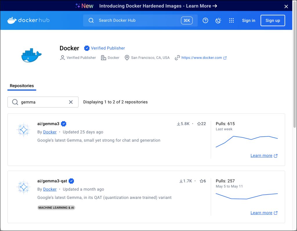This screenshot has height=231, width=297.
Task: Close the Docker Hardened Images banner
Action: pos(286,6)
